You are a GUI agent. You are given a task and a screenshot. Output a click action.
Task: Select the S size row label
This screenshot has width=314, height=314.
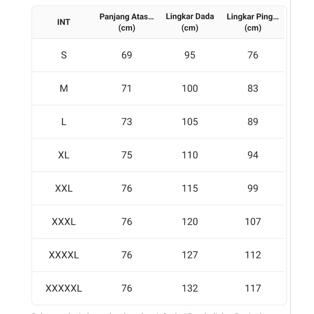[x=64, y=55]
